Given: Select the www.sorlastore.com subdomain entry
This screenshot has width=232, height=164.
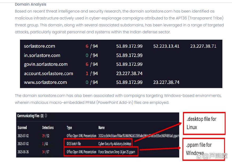Looking at the screenshot, I should click(x=46, y=82).
